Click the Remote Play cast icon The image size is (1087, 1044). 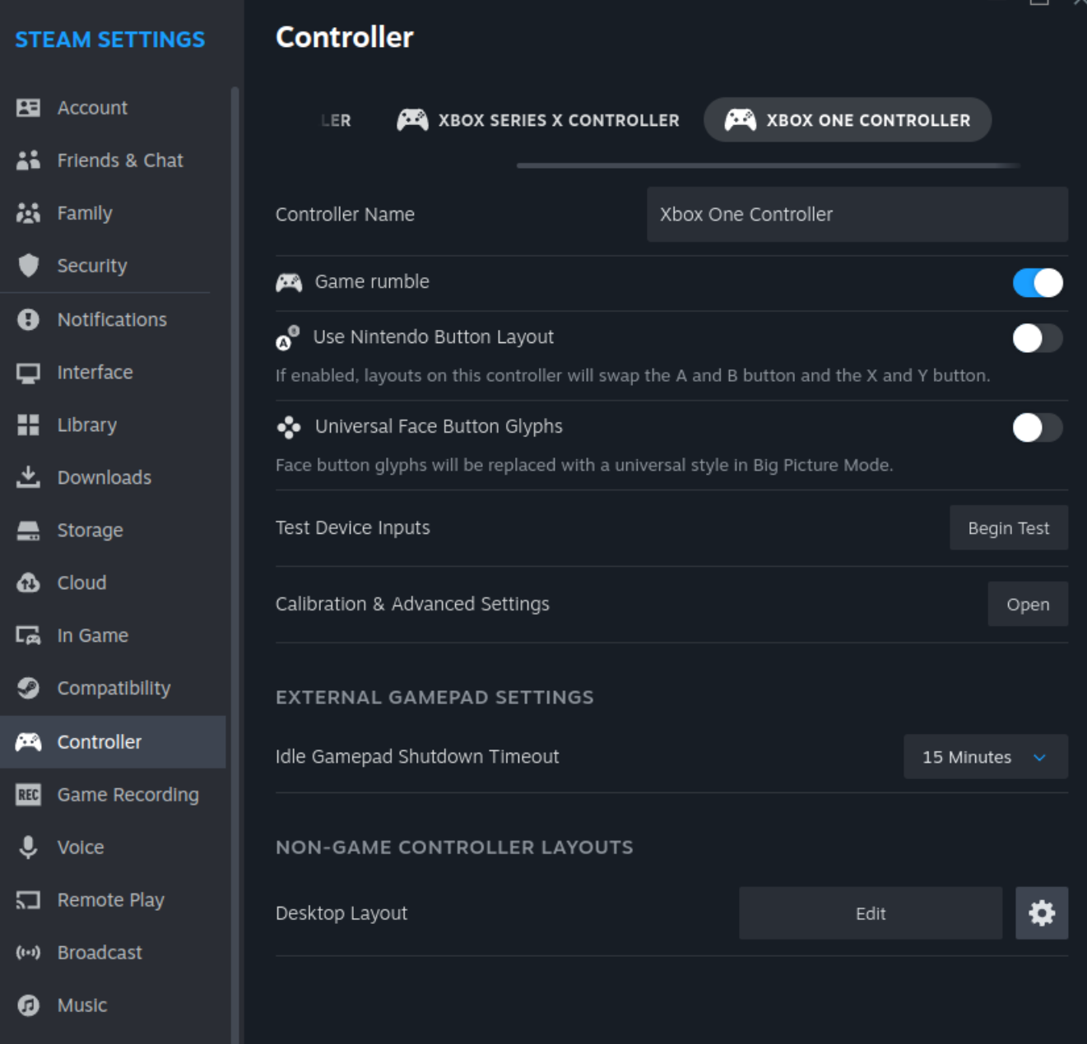click(x=28, y=900)
